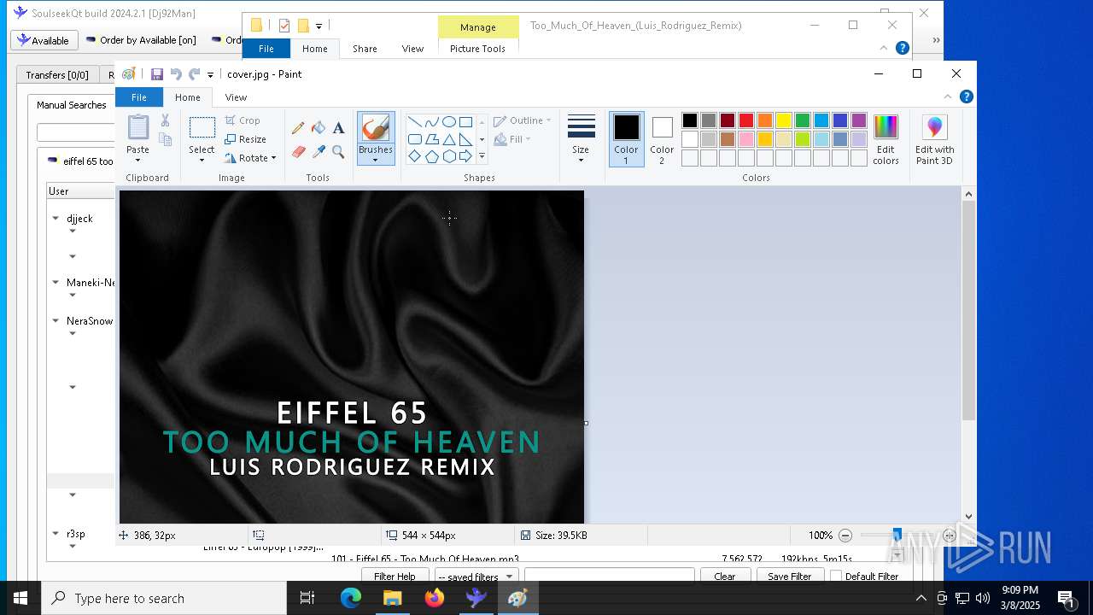Open the Transfers [0/0] tab in Soulseek
The image size is (1093, 615).
(x=56, y=75)
